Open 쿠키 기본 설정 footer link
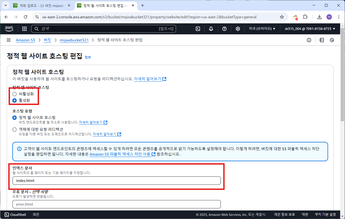Viewport: 345px width, 219px height. 325,214
